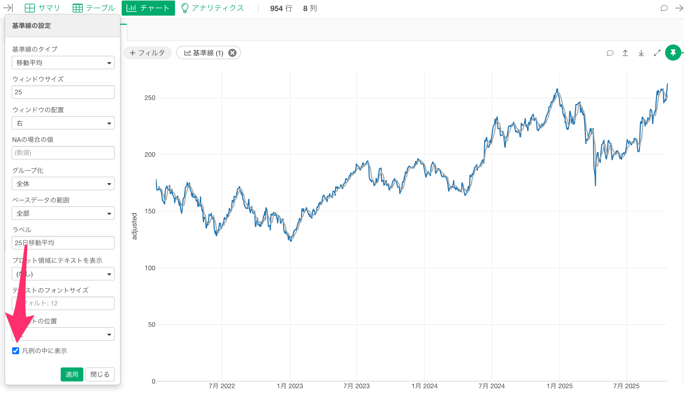Click the ウィンドウサイズ input field
This screenshot has width=684, height=396.
tap(63, 92)
